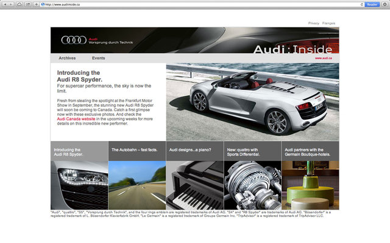Select Audi designs...a piano? tab
The width and height of the screenshot is (390, 243).
coord(195,151)
